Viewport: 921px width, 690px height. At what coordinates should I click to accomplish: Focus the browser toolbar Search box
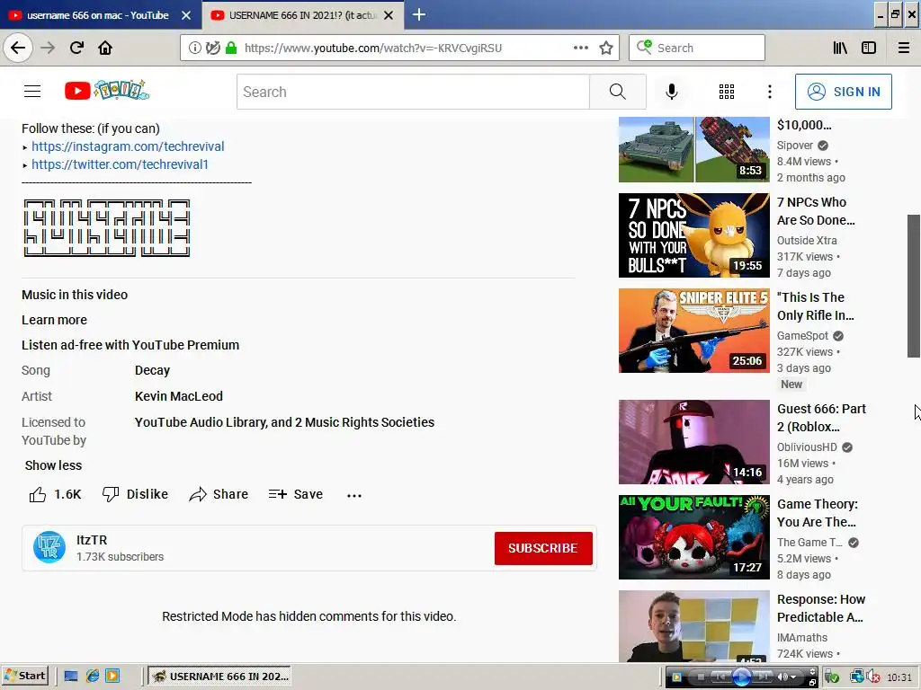coord(697,48)
